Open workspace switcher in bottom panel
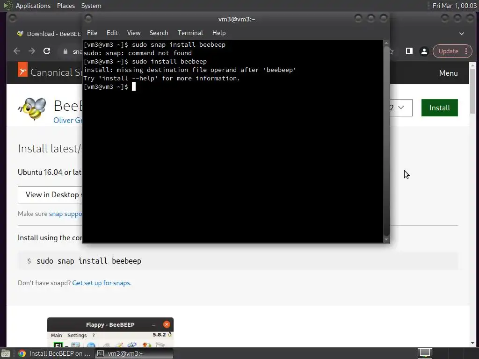This screenshot has height=359, width=479. pos(425,353)
